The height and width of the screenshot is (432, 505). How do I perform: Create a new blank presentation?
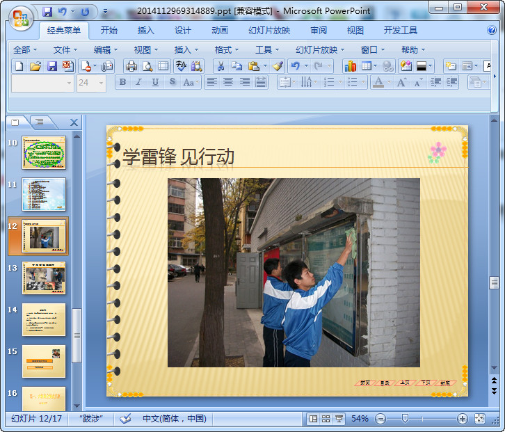tap(19, 66)
